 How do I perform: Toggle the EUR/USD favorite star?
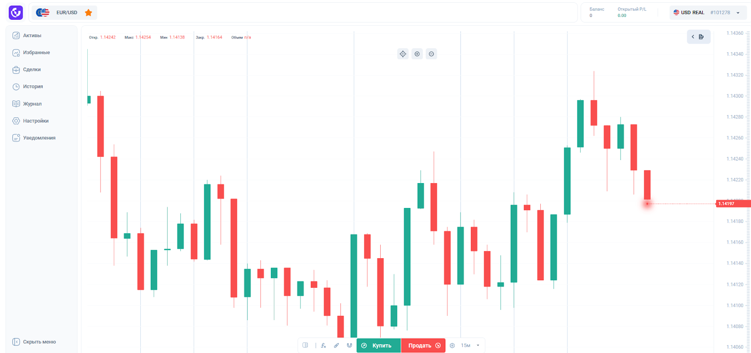[88, 13]
